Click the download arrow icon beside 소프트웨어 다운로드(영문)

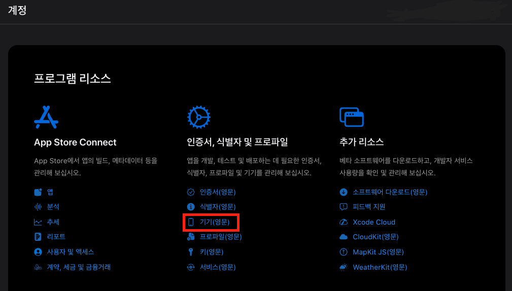(x=344, y=192)
